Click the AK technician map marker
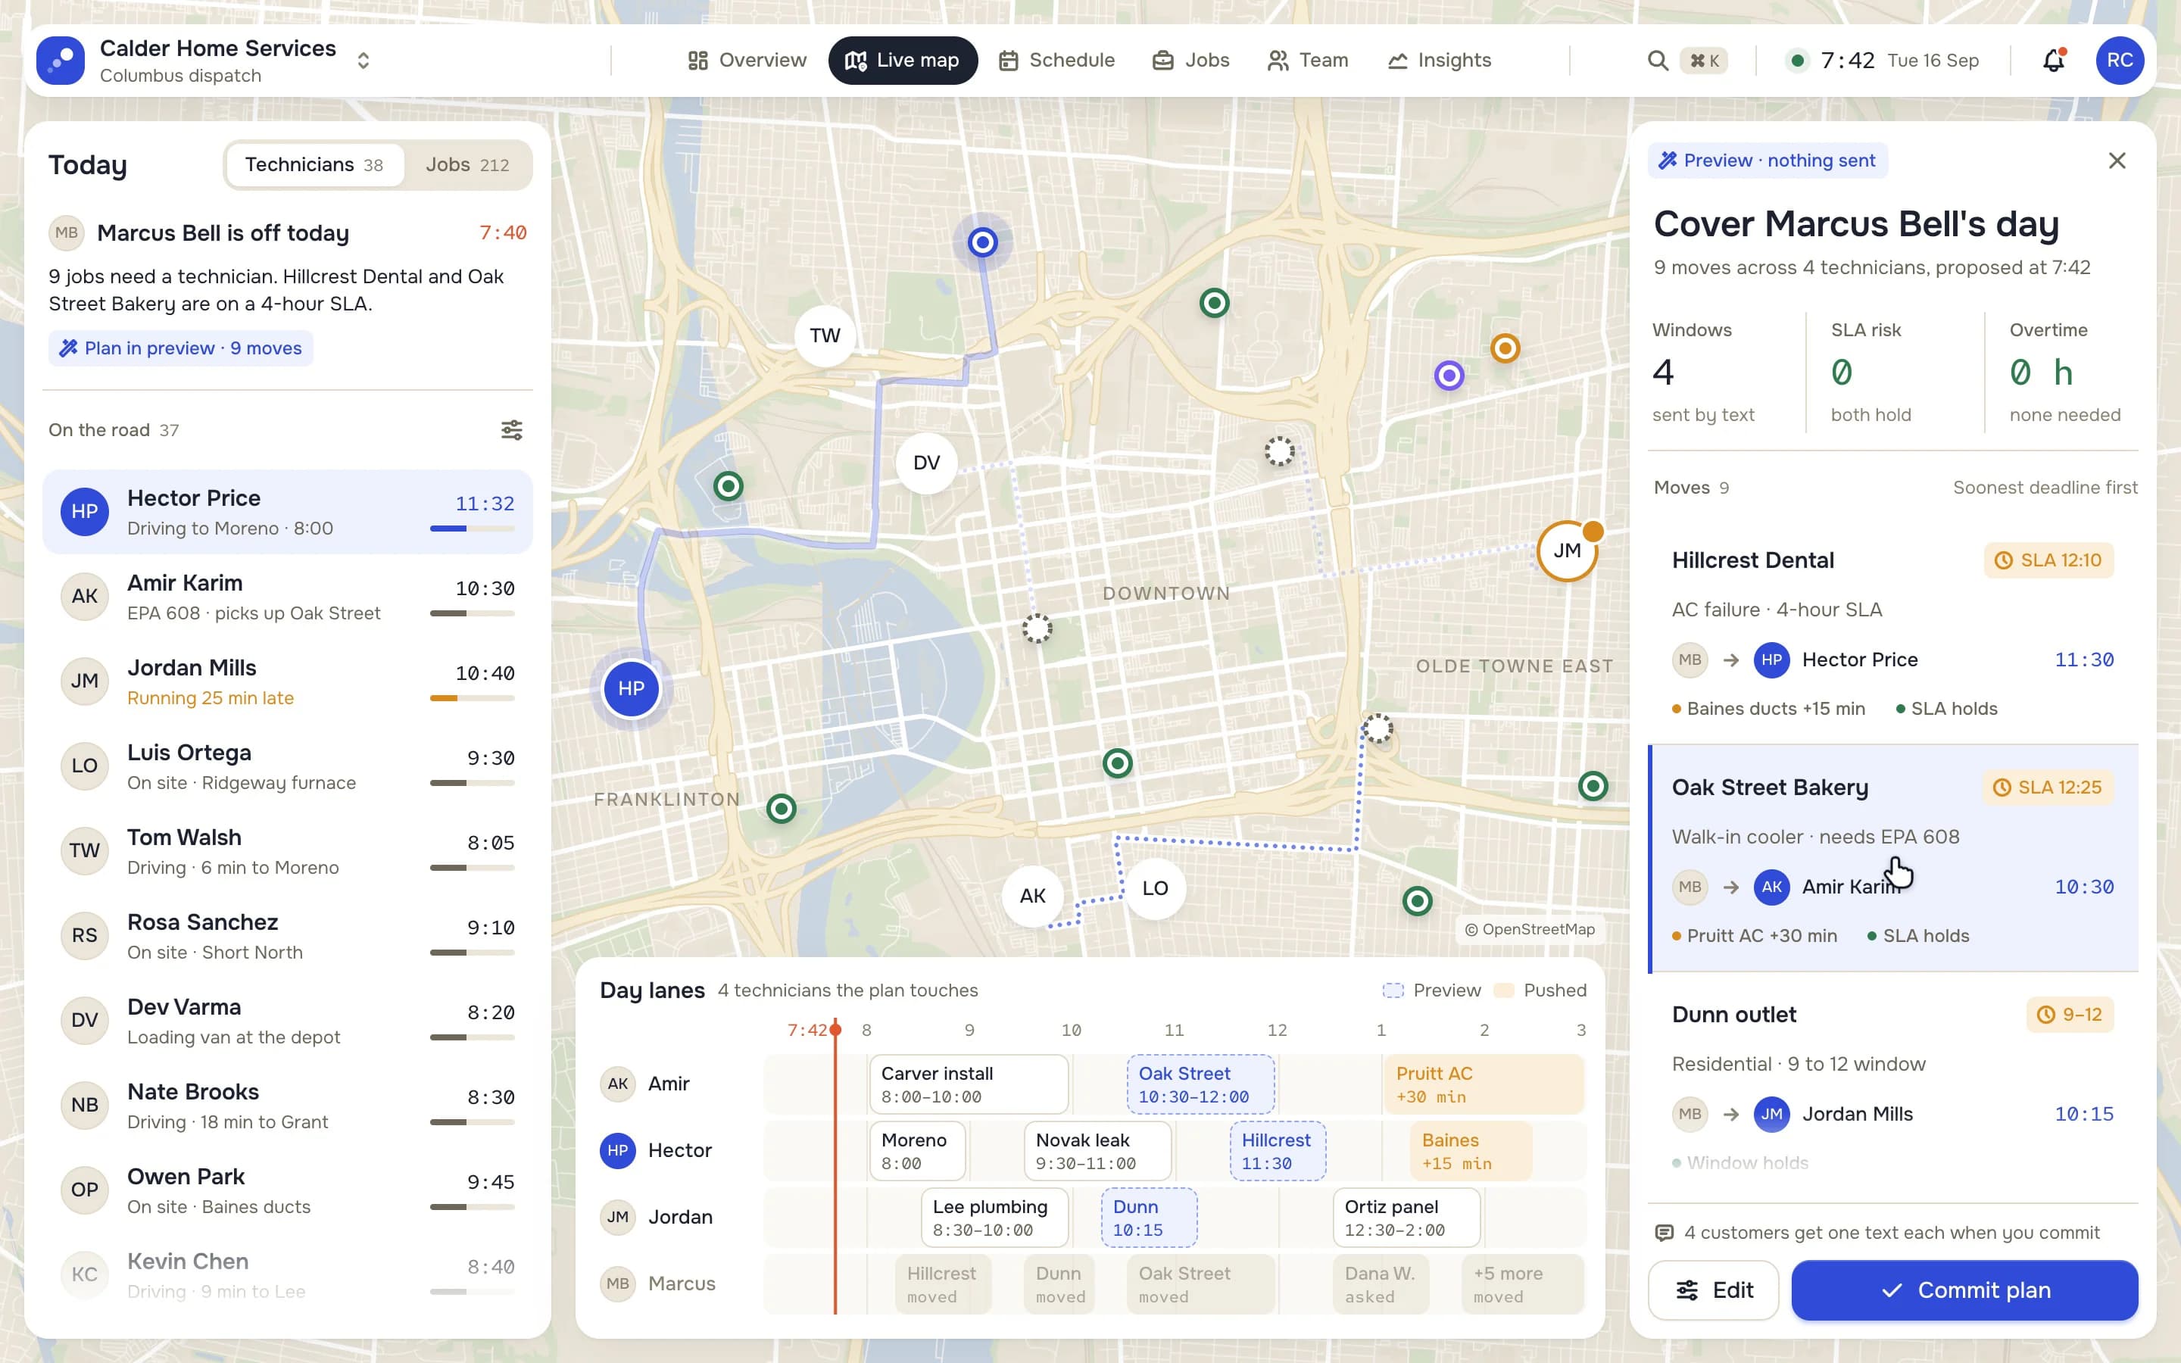Screen dimensions: 2181x1363 pyautogui.click(x=1033, y=896)
